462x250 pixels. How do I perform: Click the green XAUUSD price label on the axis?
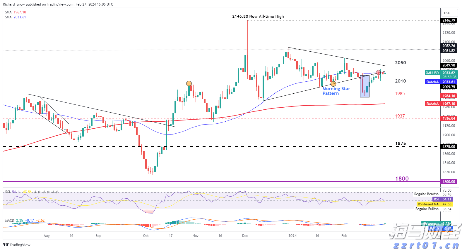[432, 73]
